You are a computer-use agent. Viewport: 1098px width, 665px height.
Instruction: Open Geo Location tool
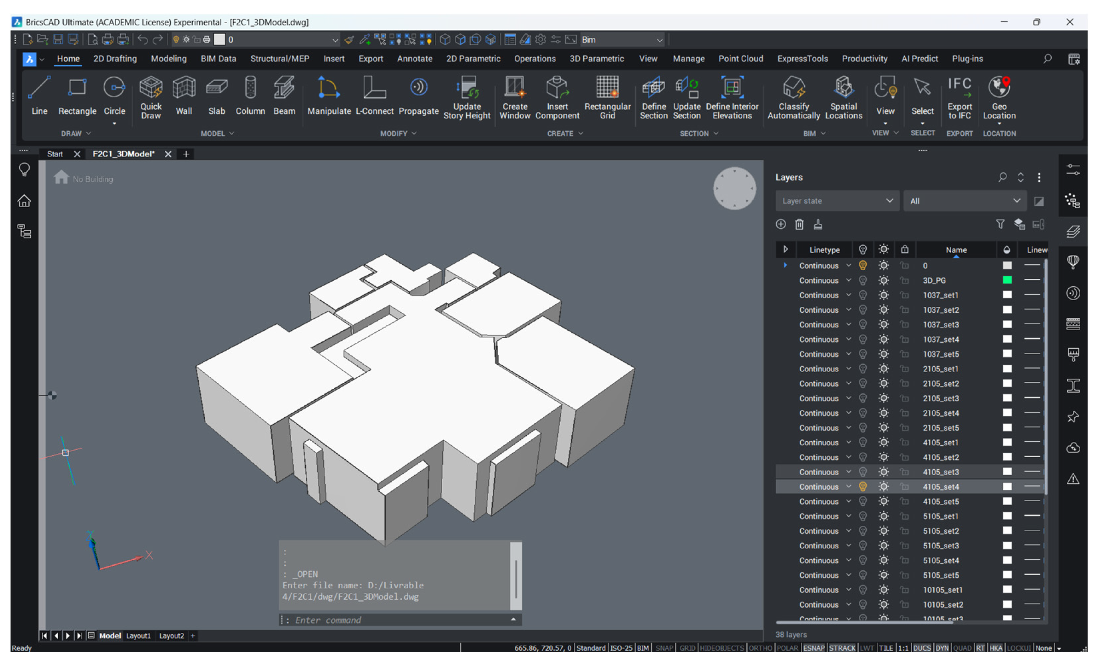pos(999,97)
